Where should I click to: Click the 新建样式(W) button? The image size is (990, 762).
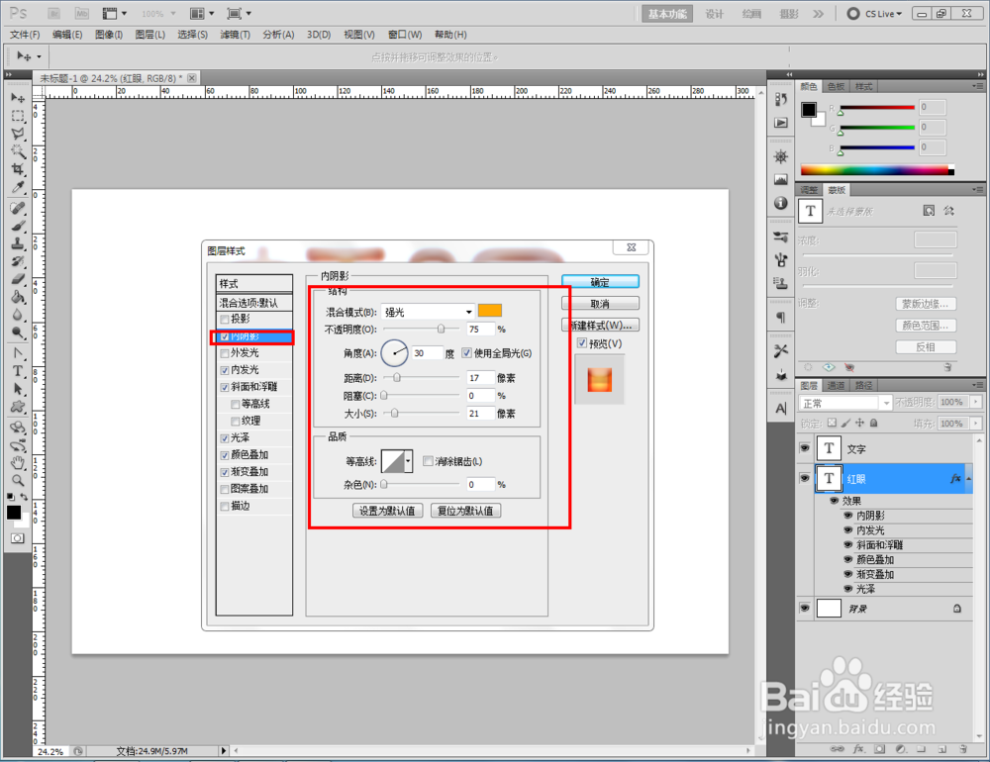point(600,326)
